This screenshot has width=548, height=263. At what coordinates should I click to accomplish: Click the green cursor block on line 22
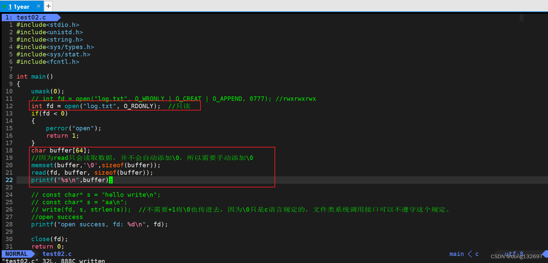111,180
